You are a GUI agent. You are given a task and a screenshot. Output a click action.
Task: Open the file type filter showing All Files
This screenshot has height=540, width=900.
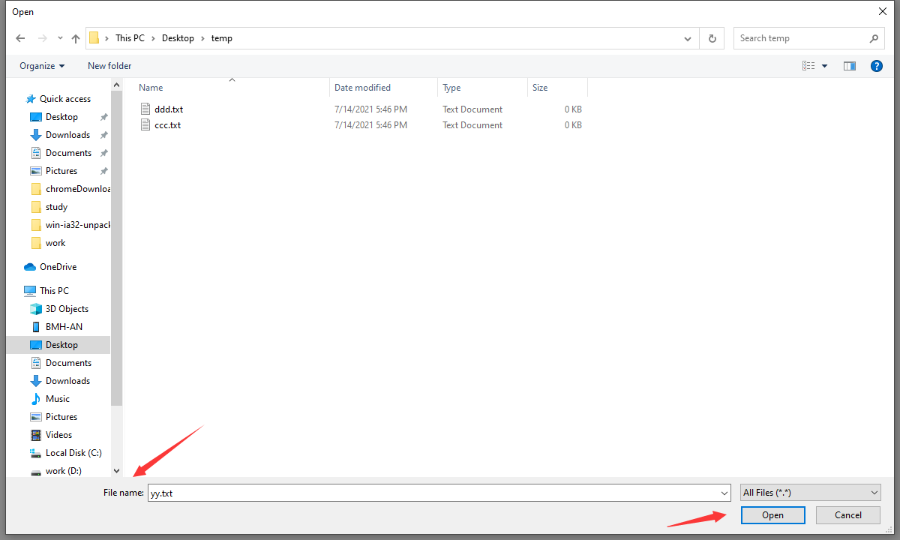[810, 492]
